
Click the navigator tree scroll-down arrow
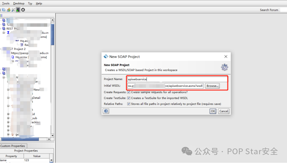[x=52, y=135]
